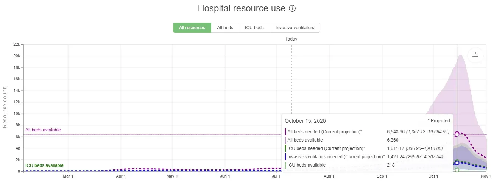Click the info icon beside Hospital resource use
The image size is (494, 181).
292,8
